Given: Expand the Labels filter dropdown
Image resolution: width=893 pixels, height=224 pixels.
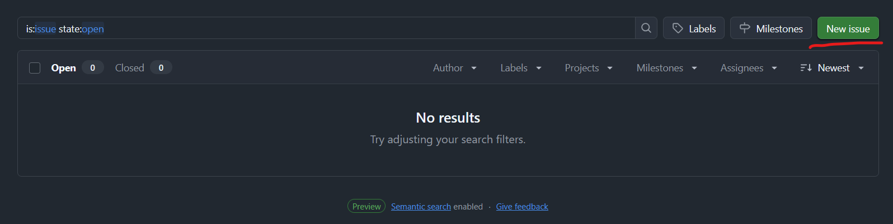Looking at the screenshot, I should (520, 68).
